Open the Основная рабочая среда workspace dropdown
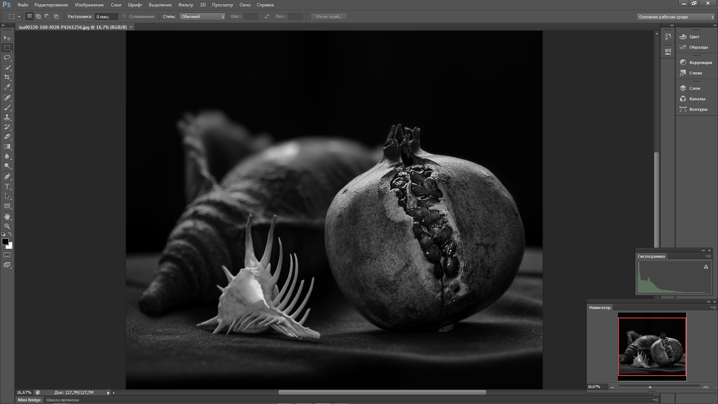The width and height of the screenshot is (718, 404). (x=675, y=17)
